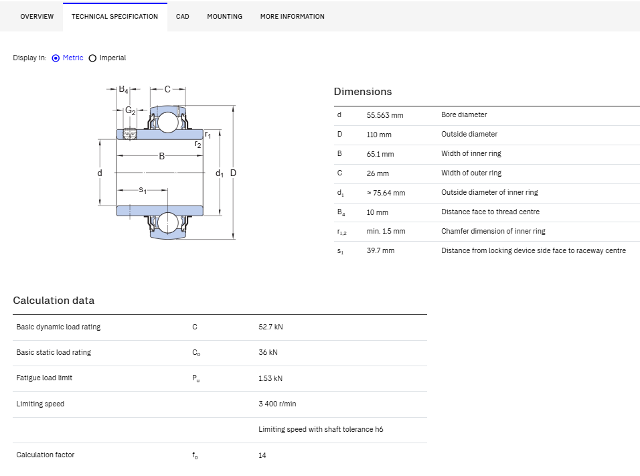Click the C0 symbol in calculation data
The width and height of the screenshot is (640, 476).
click(x=196, y=353)
